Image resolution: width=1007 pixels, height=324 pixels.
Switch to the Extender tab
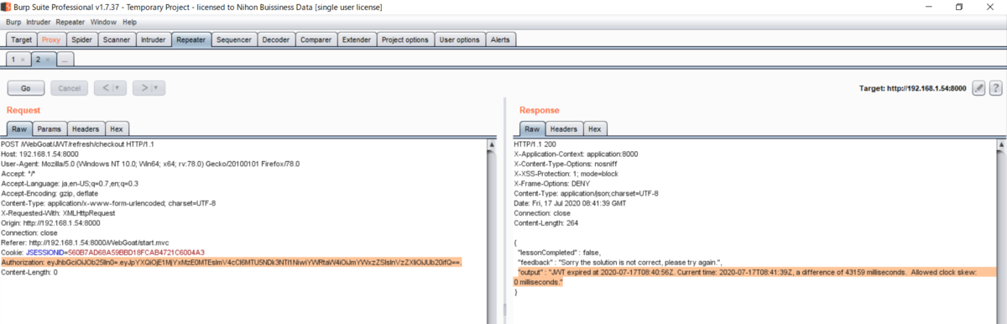click(x=357, y=39)
